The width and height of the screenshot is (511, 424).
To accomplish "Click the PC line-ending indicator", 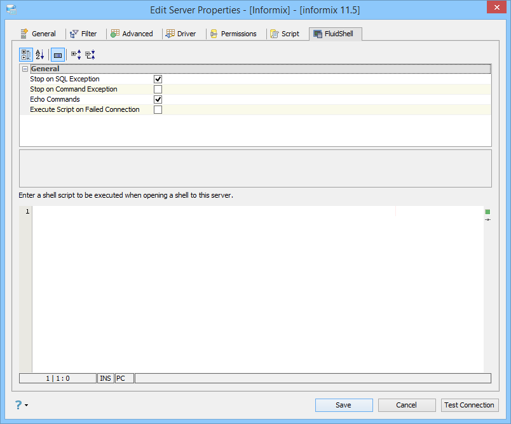I will click(x=124, y=378).
